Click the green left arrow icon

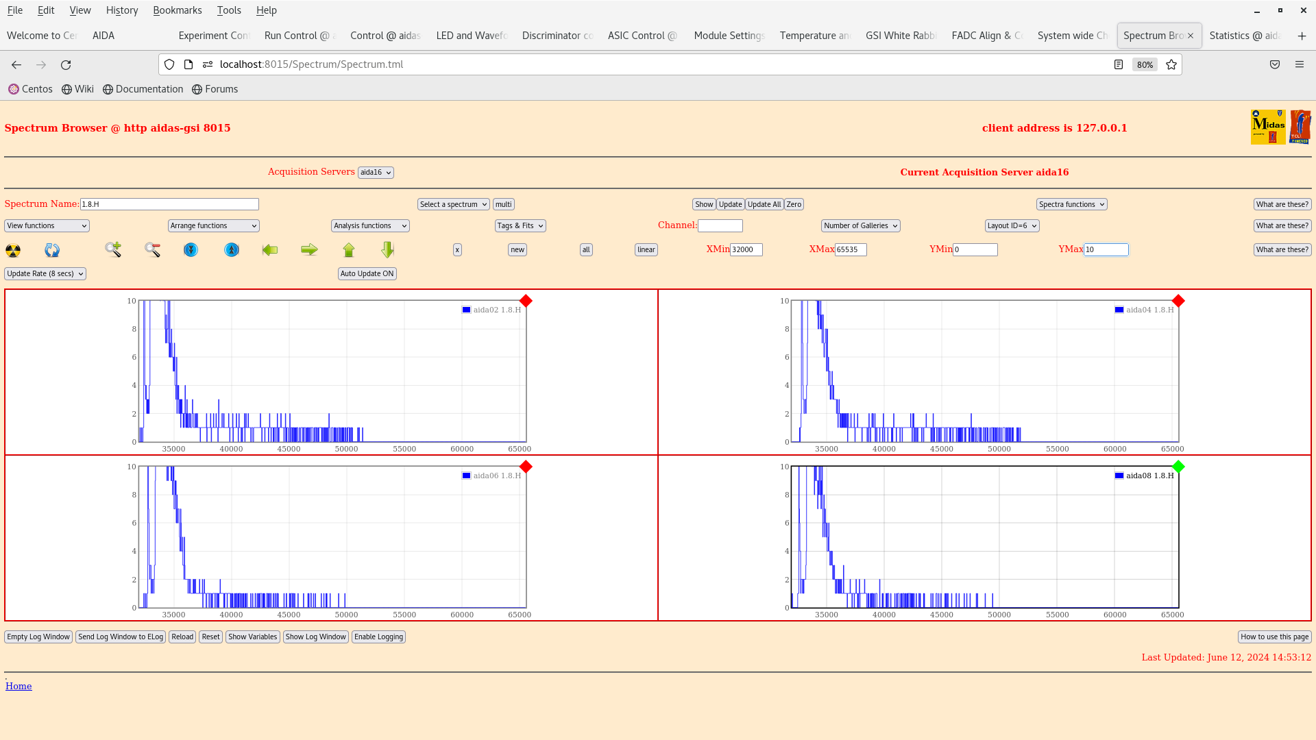[270, 250]
